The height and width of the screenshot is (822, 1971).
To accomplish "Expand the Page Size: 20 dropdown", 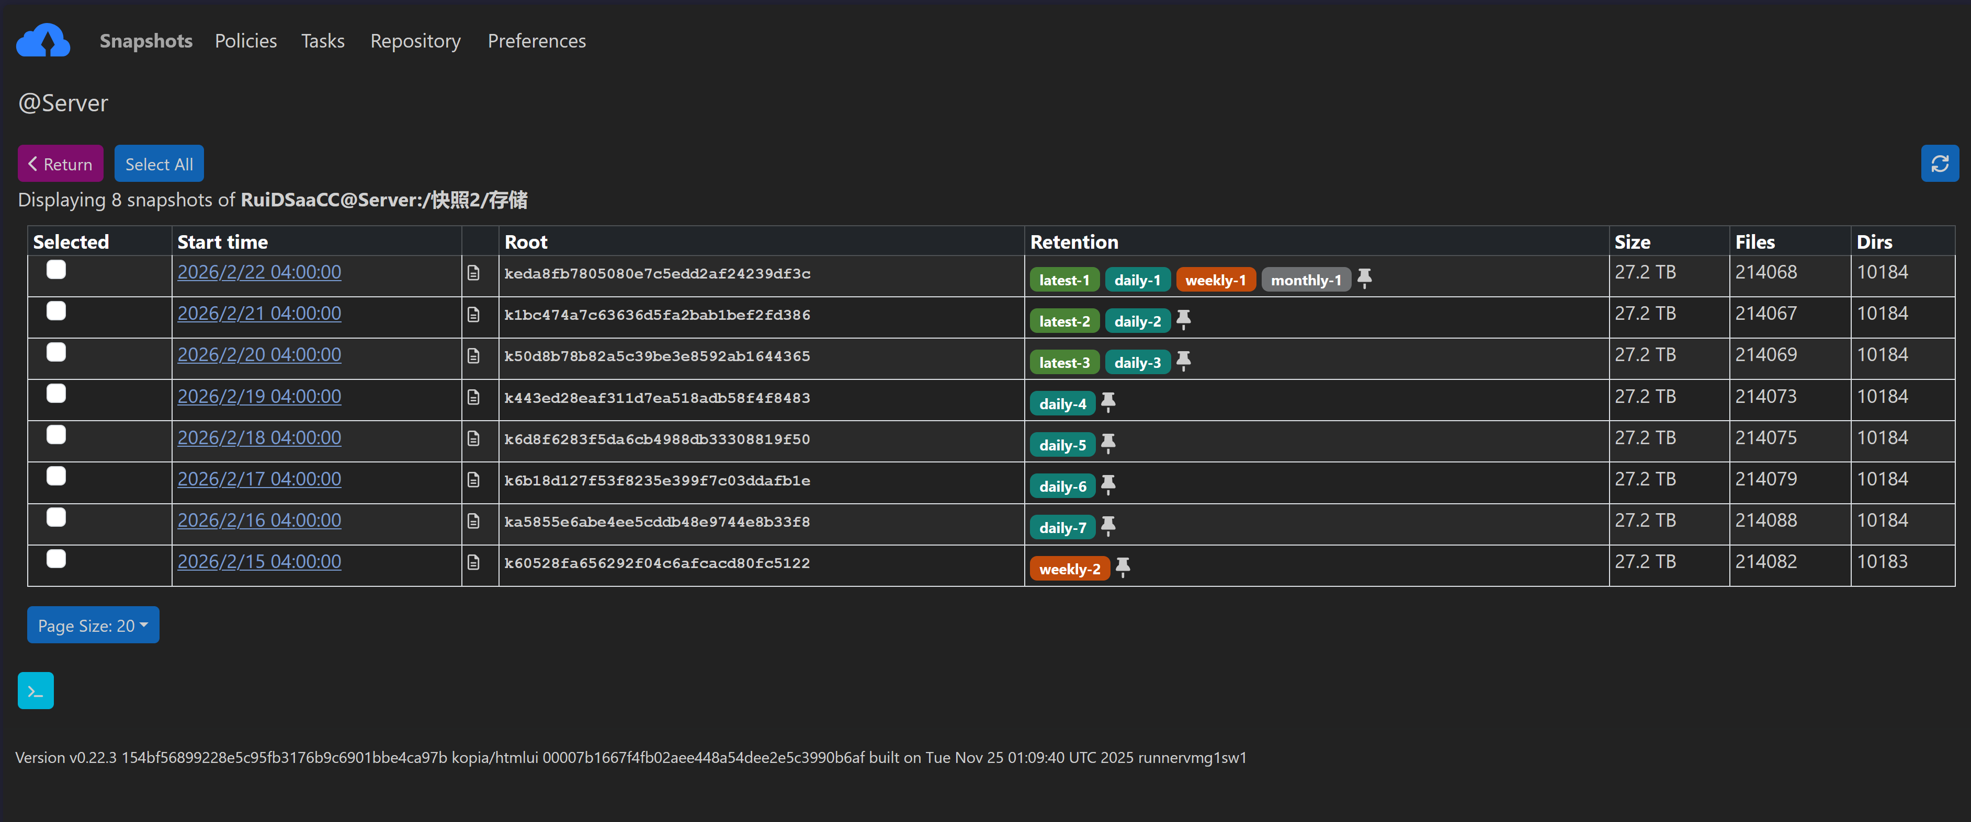I will point(93,626).
